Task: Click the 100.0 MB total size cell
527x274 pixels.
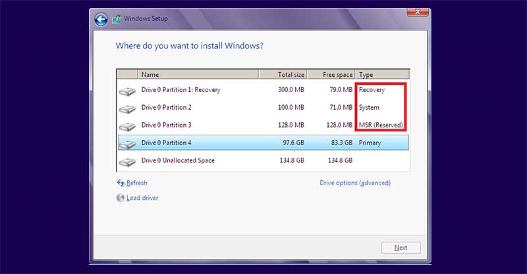Action: (291, 107)
